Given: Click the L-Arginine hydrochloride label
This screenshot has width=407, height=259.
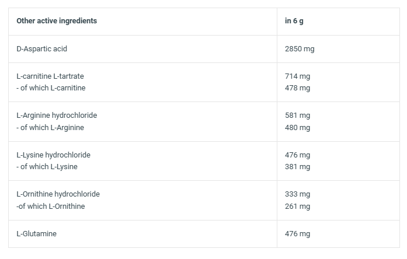Looking at the screenshot, I should click(x=57, y=116).
